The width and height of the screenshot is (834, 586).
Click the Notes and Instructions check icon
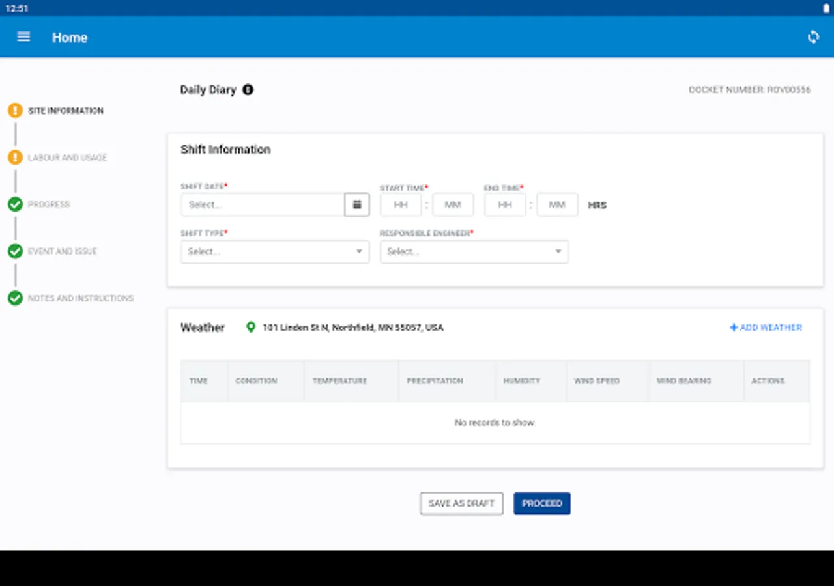click(x=15, y=298)
